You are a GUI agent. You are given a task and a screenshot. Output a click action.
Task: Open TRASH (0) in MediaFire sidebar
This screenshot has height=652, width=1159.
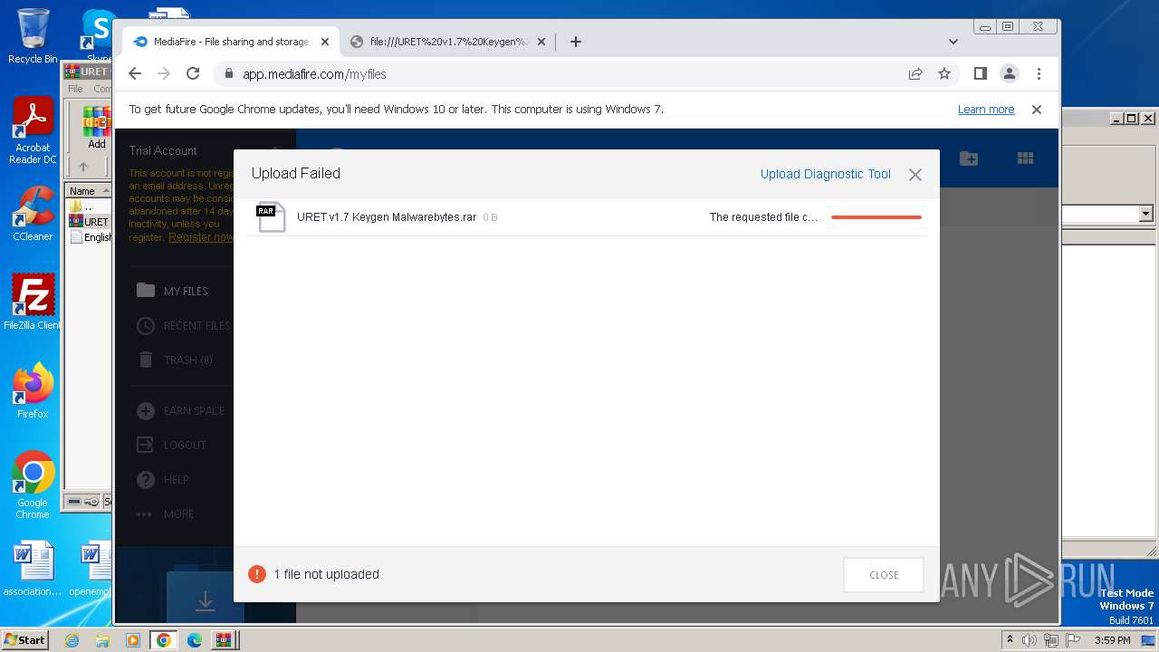point(175,360)
